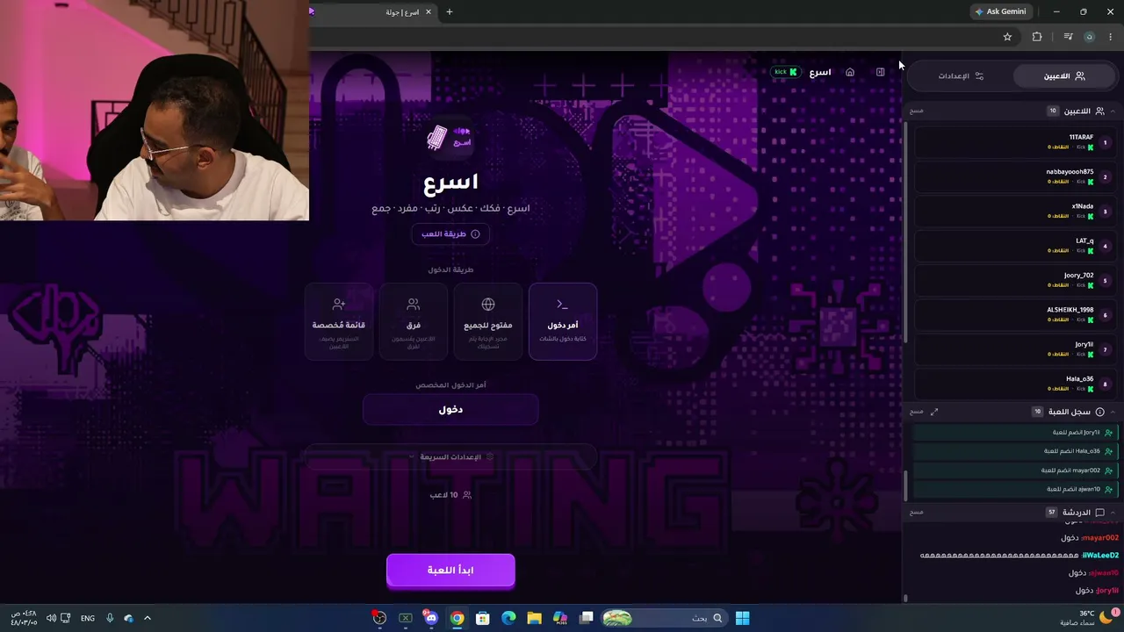Collapse the سجل اللعبة game log section
1124x632 pixels.
tap(1113, 412)
